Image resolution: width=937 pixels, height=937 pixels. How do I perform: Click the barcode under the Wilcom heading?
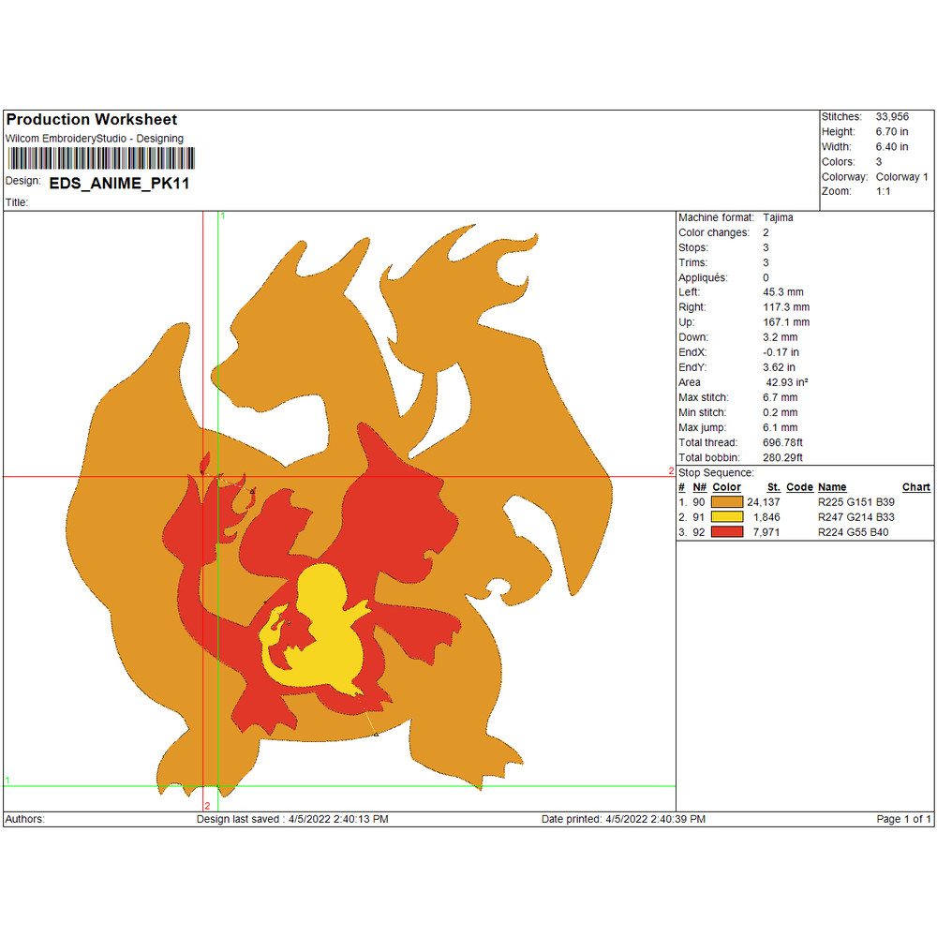[x=100, y=158]
